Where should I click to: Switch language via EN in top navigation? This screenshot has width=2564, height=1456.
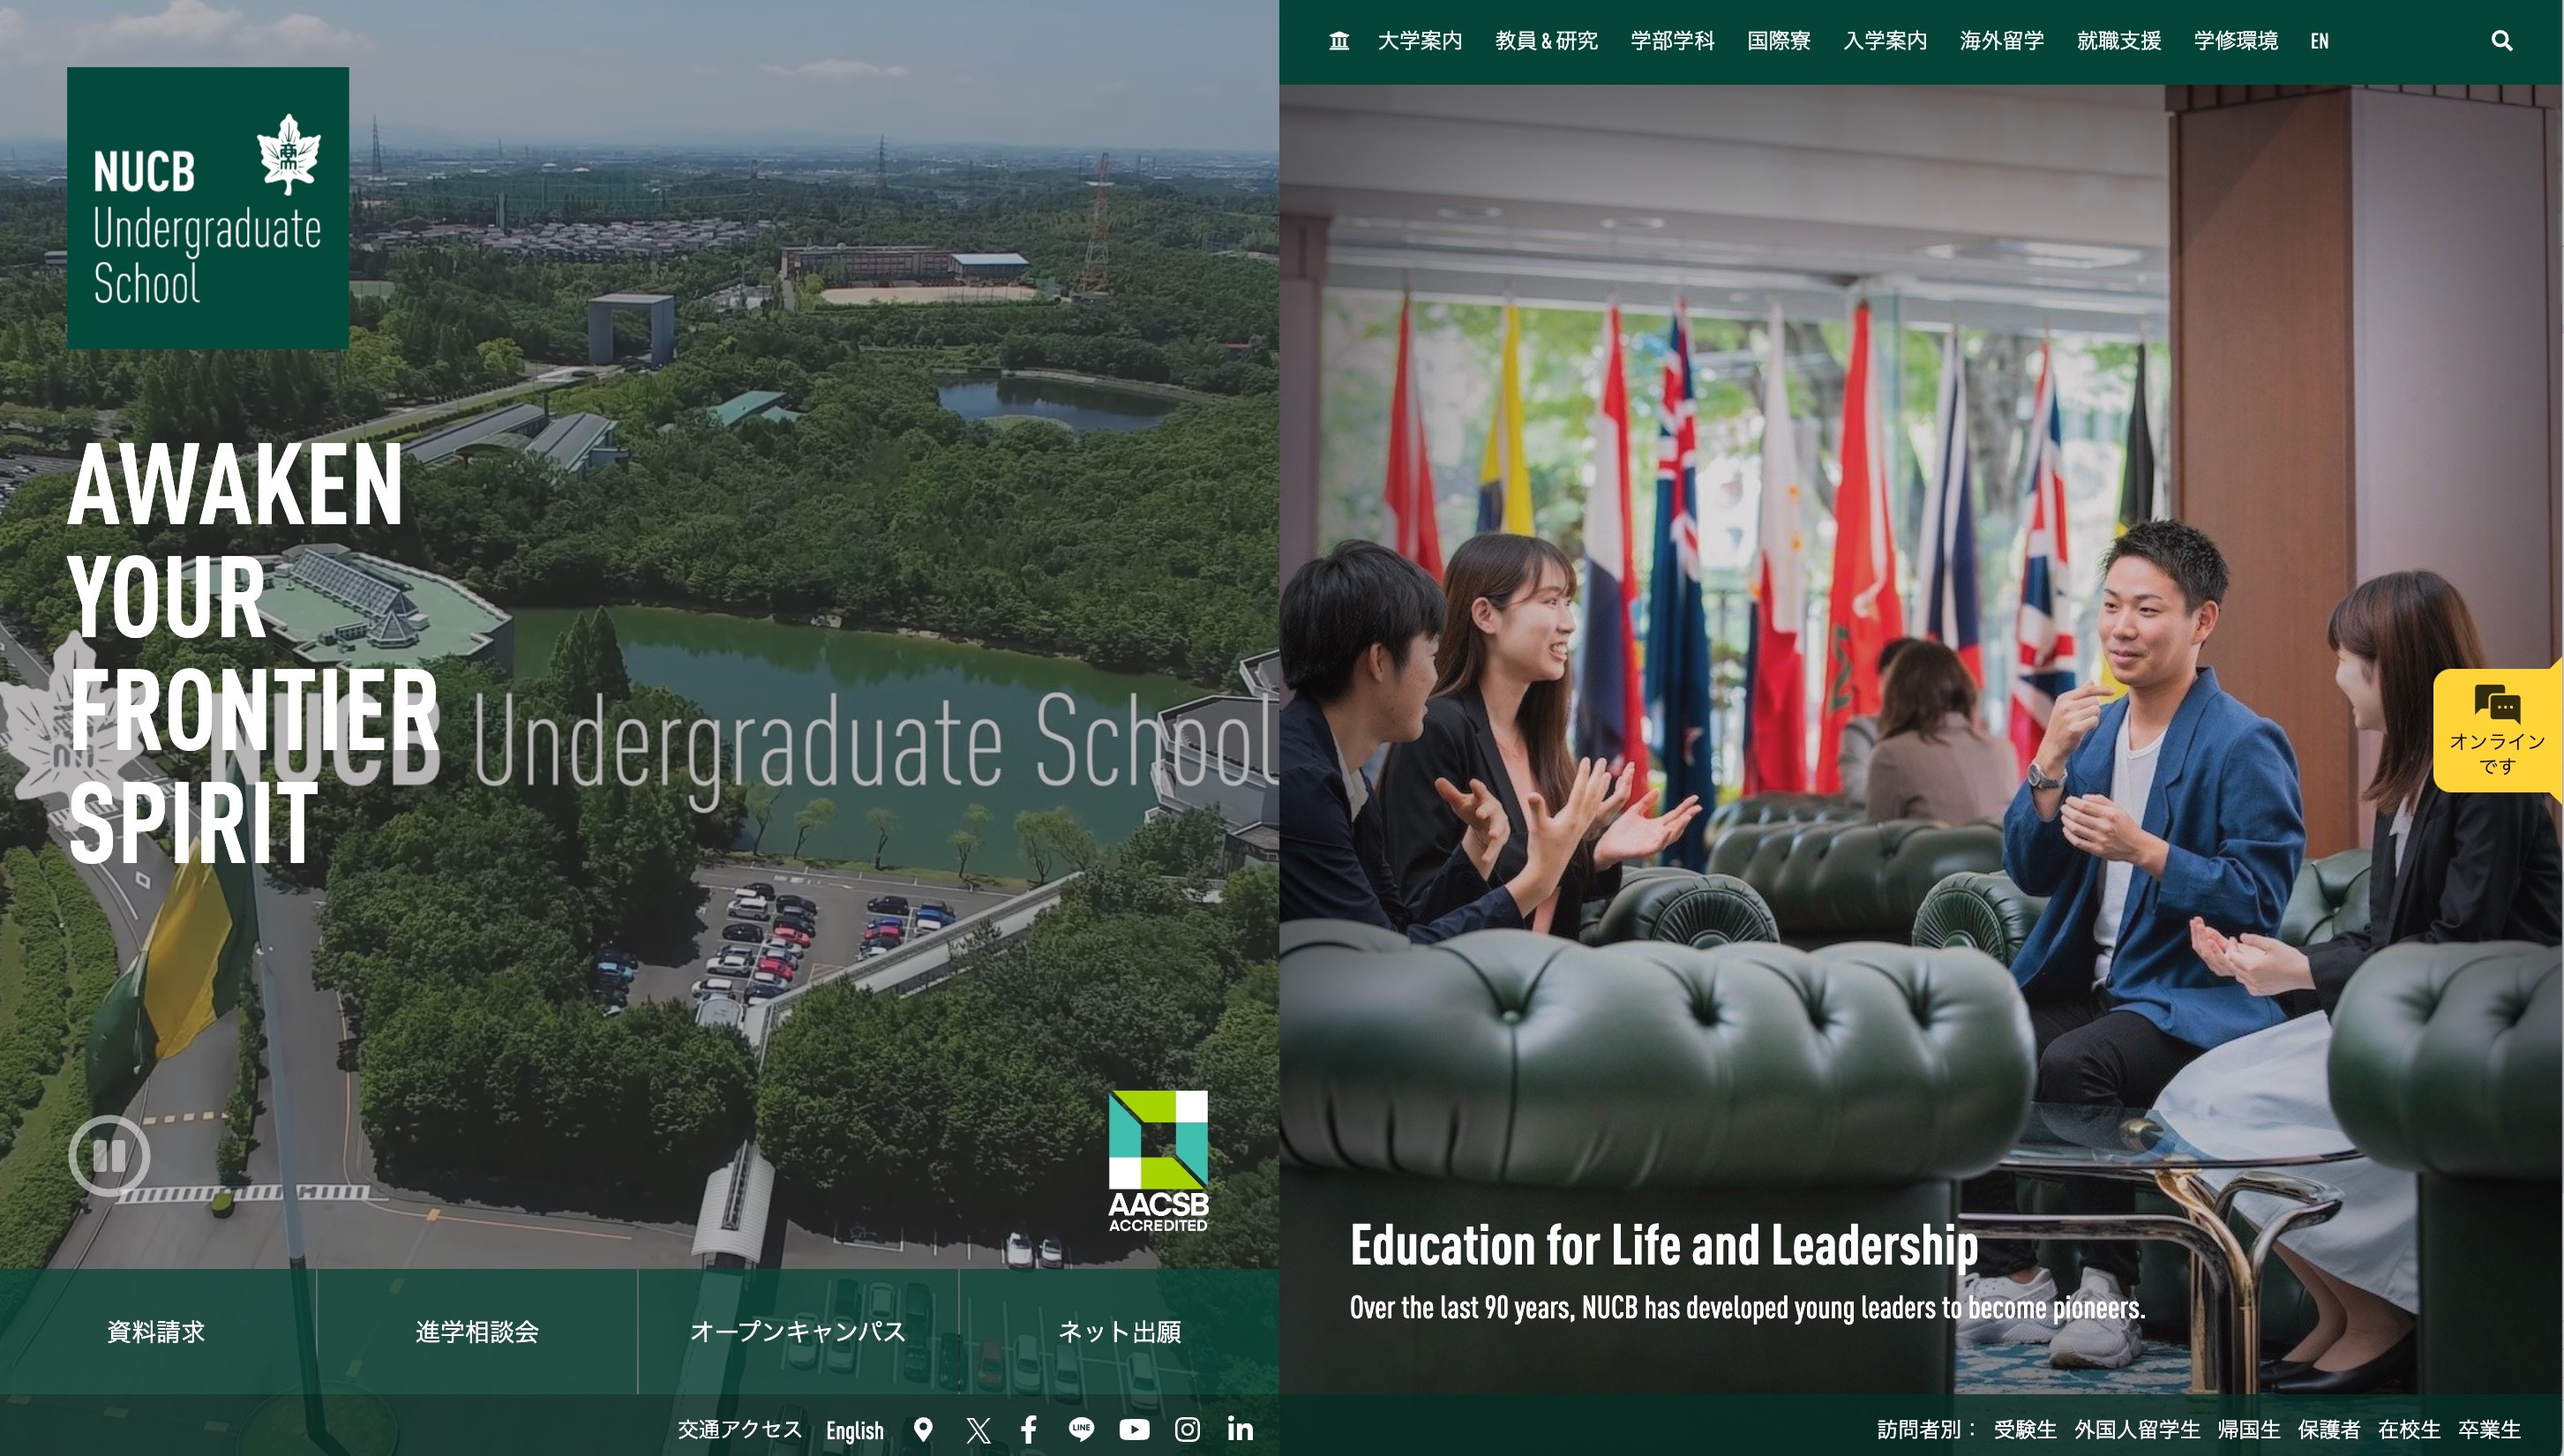[2319, 41]
